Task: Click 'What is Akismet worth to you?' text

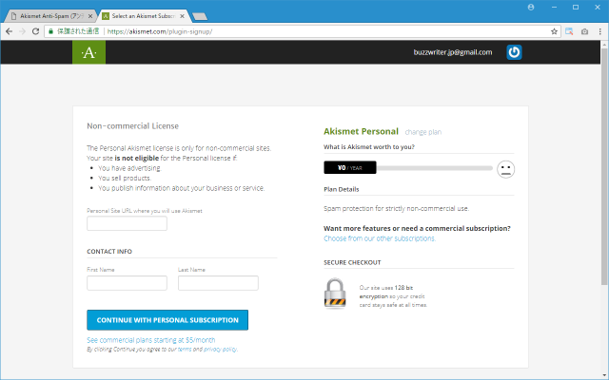Action: click(x=369, y=147)
